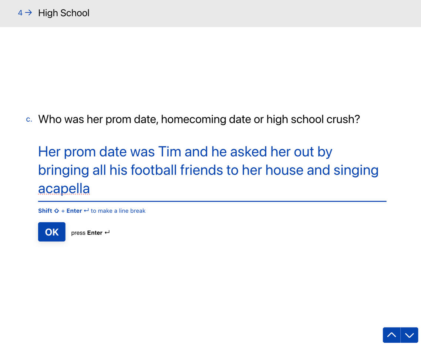Click the Enter symbol in the line-break hint
This screenshot has width=421, height=352.
point(86,211)
